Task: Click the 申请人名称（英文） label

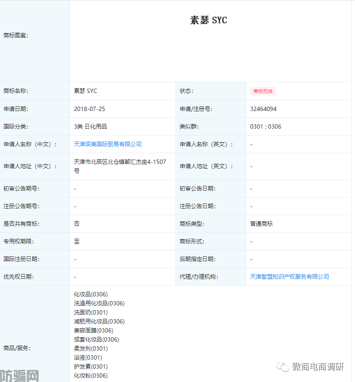Action: [206, 144]
